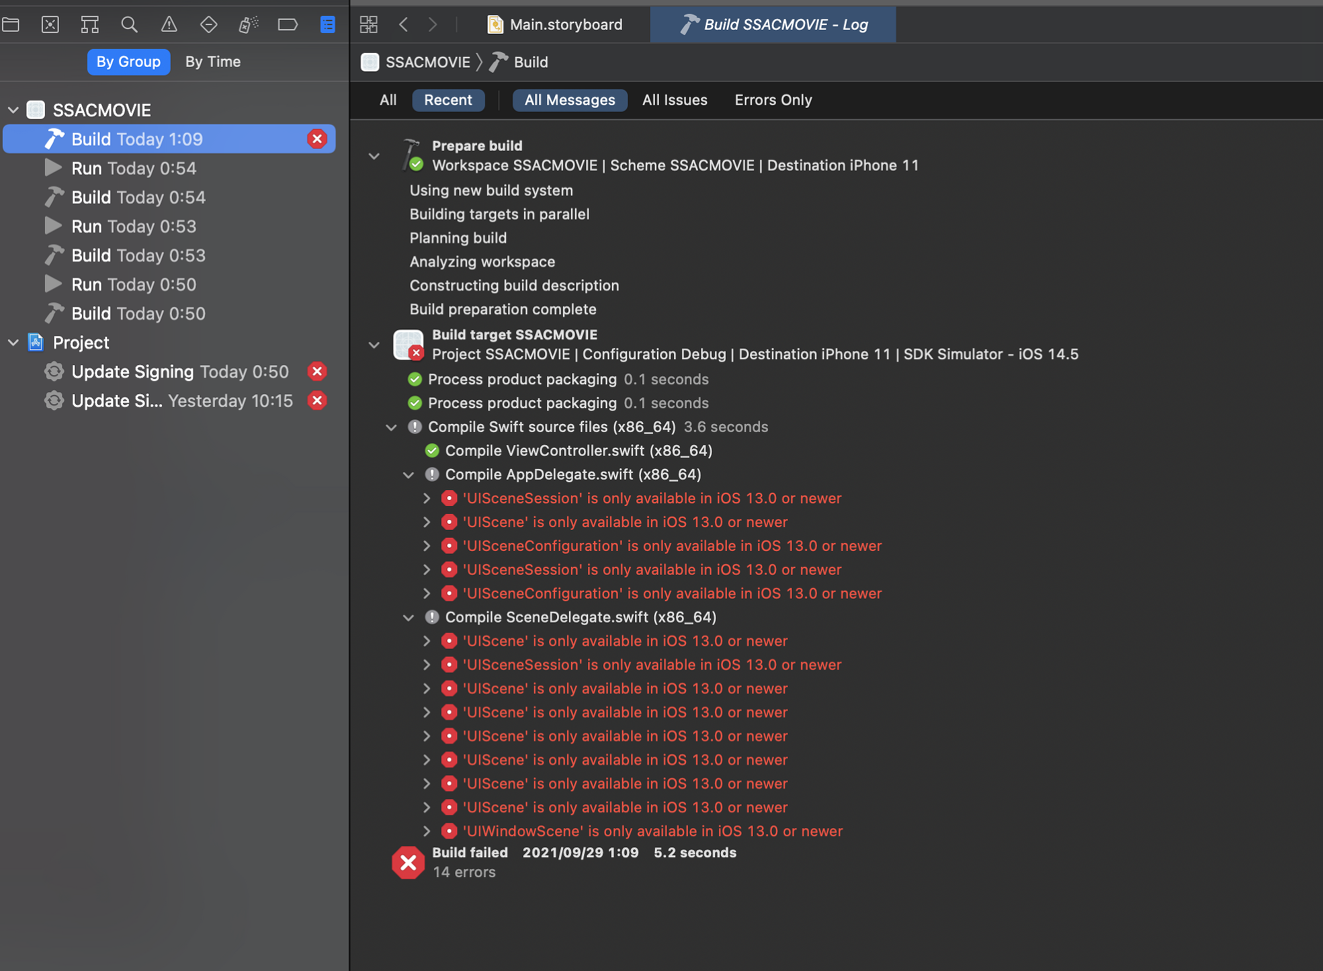Collapse the SSACMOVIE group in the navigator
The width and height of the screenshot is (1323, 971).
pyautogui.click(x=13, y=110)
